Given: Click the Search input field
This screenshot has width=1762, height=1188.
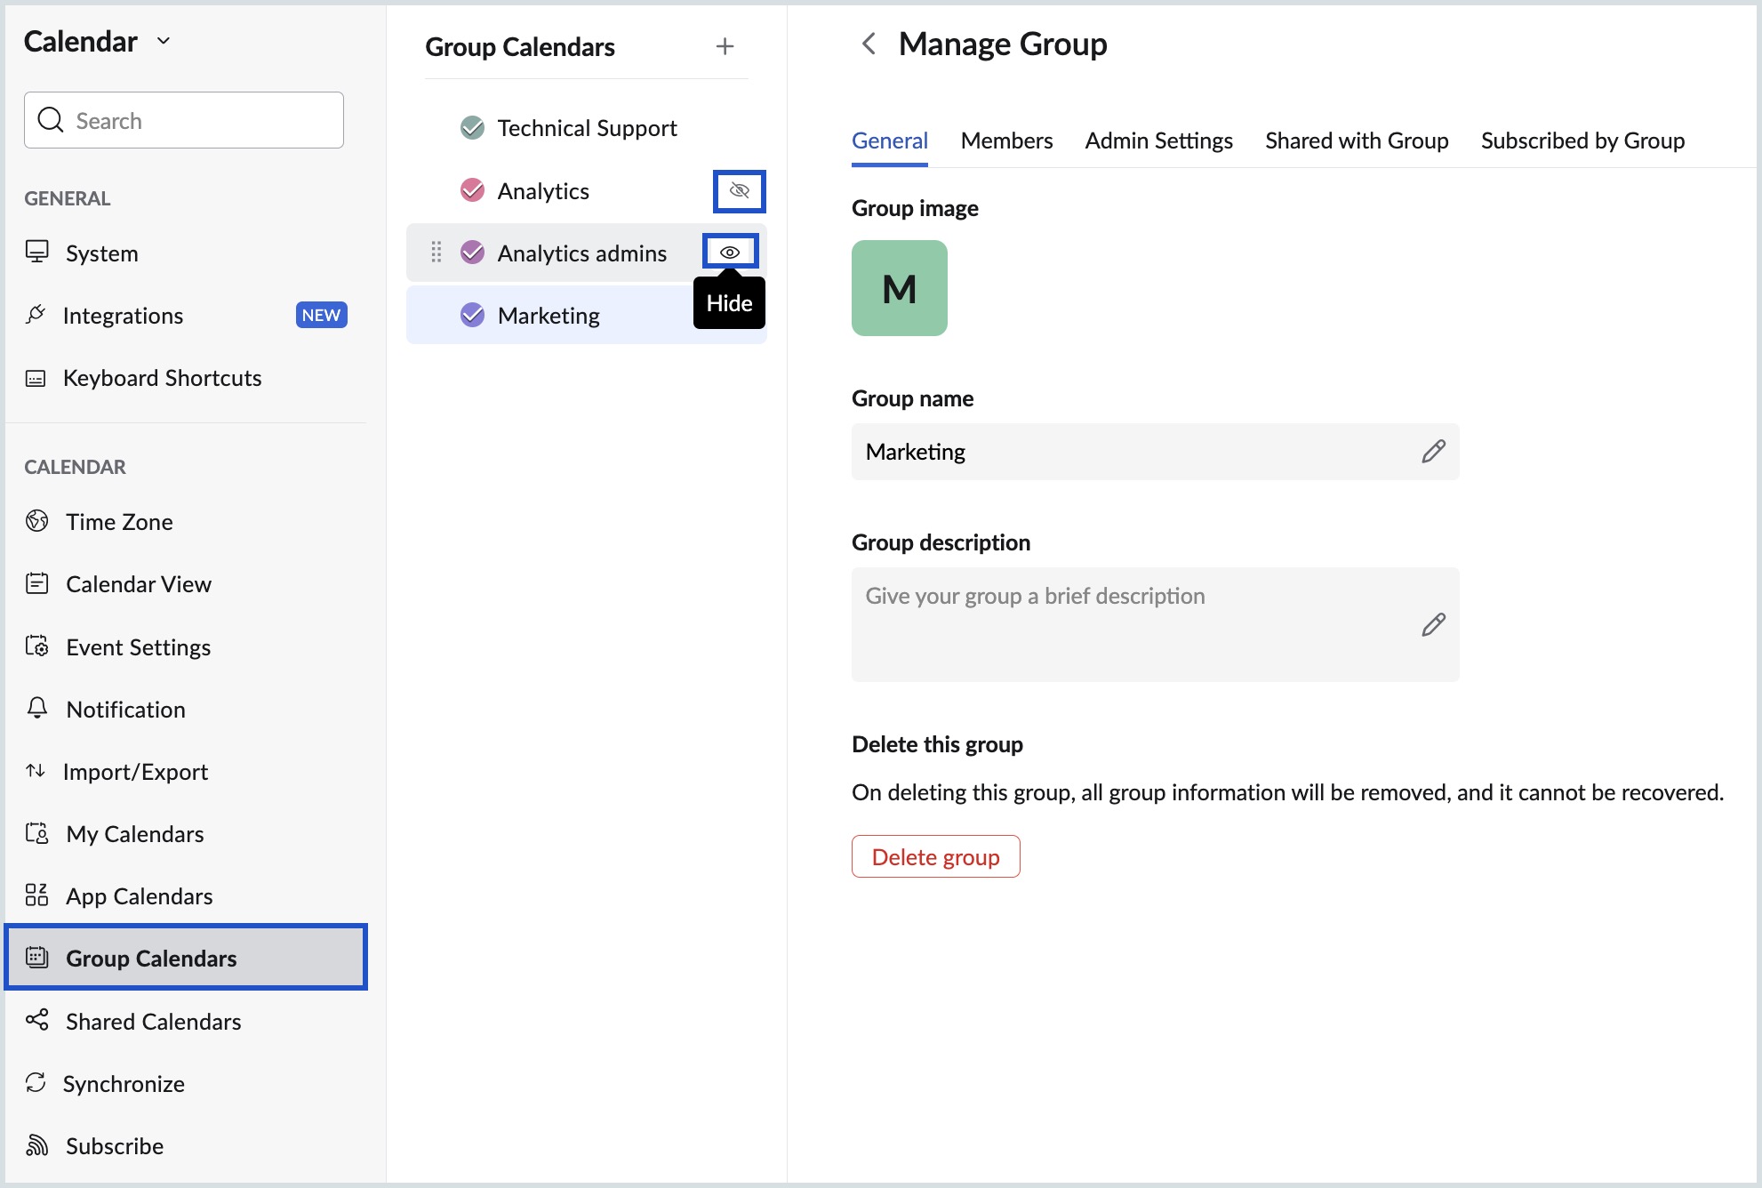Looking at the screenshot, I should coord(184,120).
